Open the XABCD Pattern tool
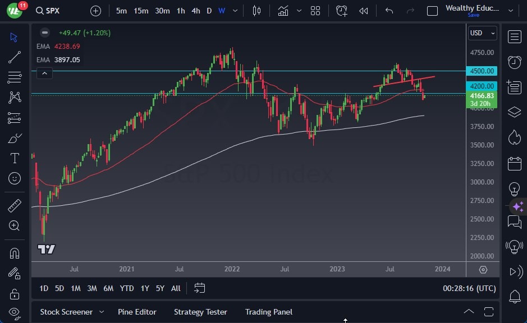The width and height of the screenshot is (527, 323). point(14,98)
